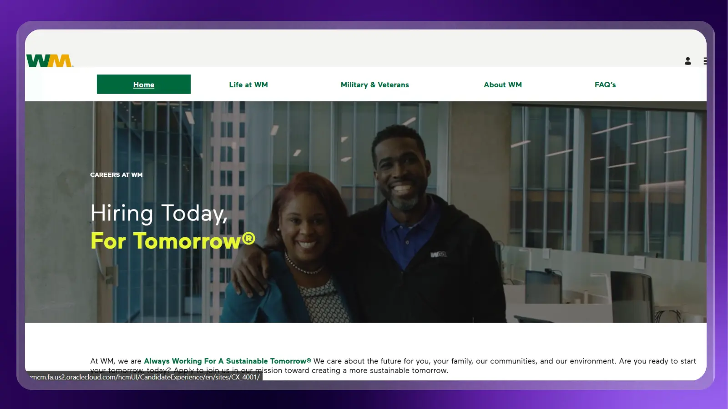Open the FAQ's page
The image size is (728, 409).
pyautogui.click(x=605, y=85)
